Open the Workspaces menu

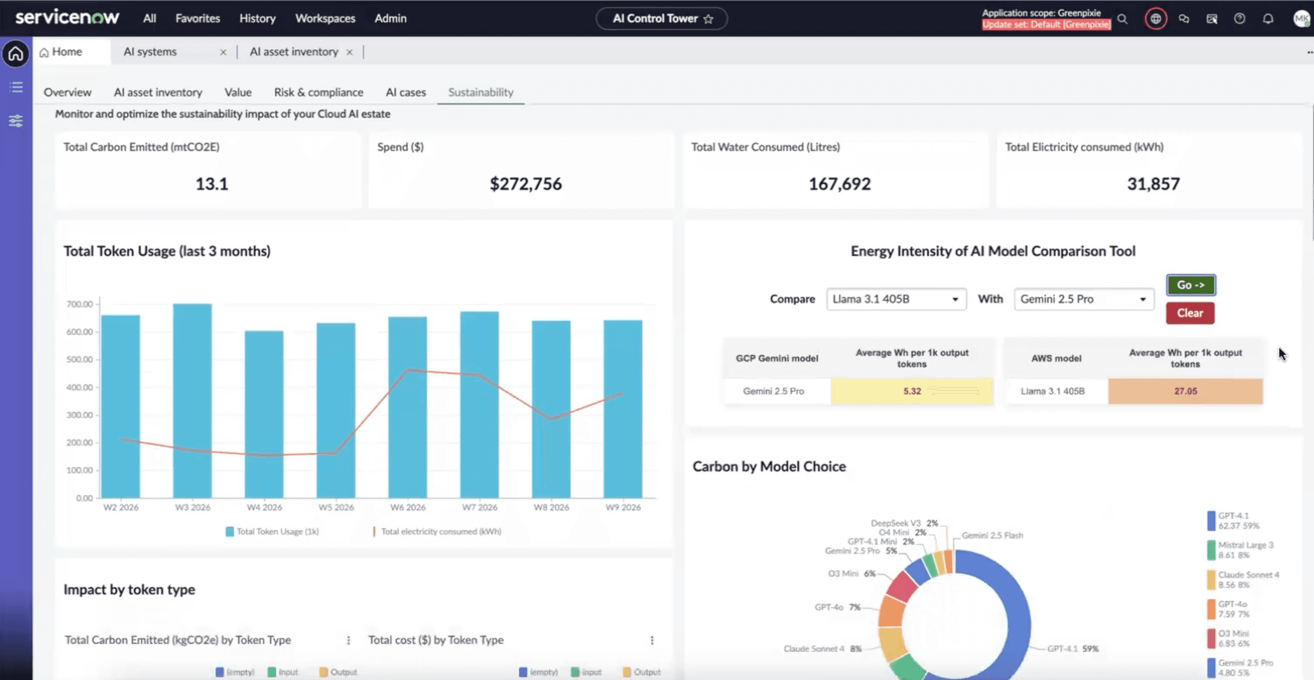325,18
